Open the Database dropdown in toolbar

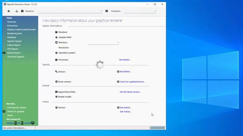point(140,11)
